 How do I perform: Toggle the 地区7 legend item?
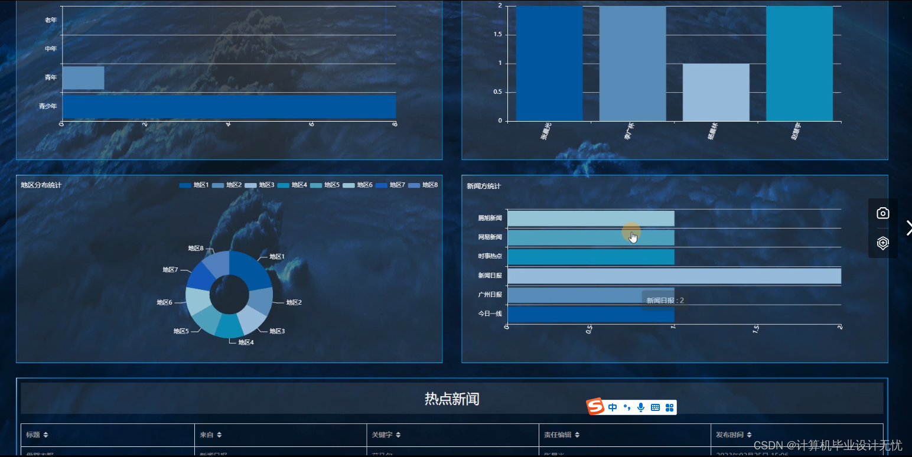(x=390, y=185)
